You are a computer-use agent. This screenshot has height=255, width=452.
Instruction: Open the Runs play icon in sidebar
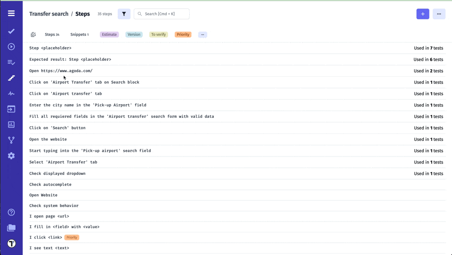click(x=11, y=47)
